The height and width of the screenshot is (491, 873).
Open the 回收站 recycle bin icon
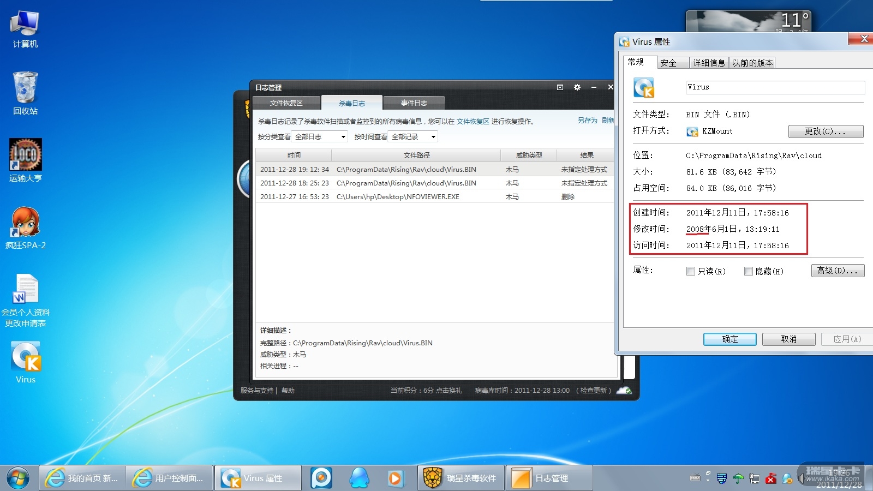tap(25, 93)
